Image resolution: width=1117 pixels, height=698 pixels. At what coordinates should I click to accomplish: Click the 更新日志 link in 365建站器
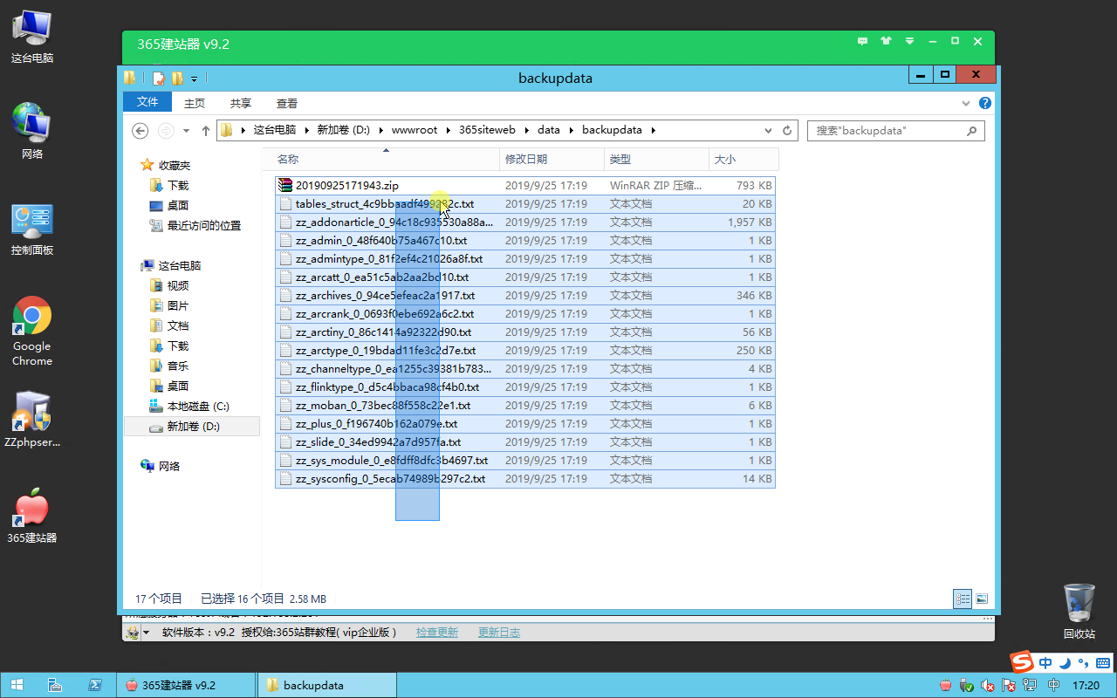coord(499,633)
